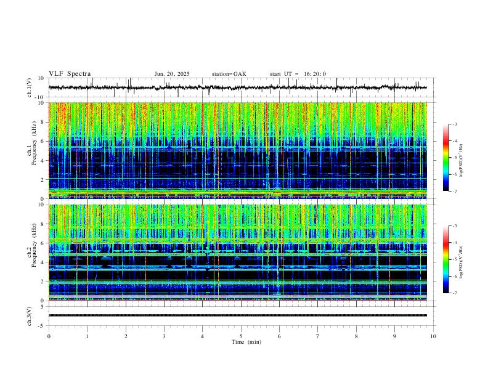Click the "-5" label on lower color bar

point(455,259)
